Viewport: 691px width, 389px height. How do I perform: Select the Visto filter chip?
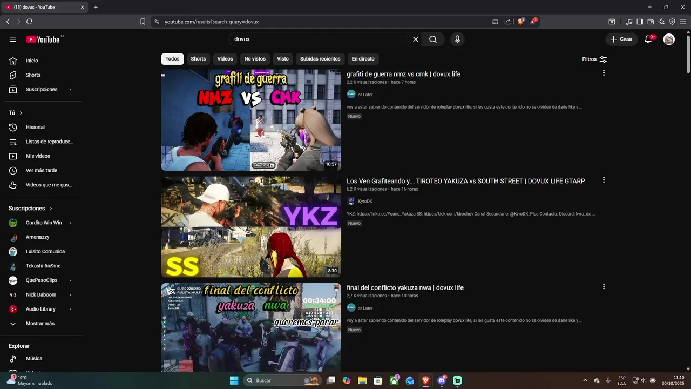coord(283,59)
